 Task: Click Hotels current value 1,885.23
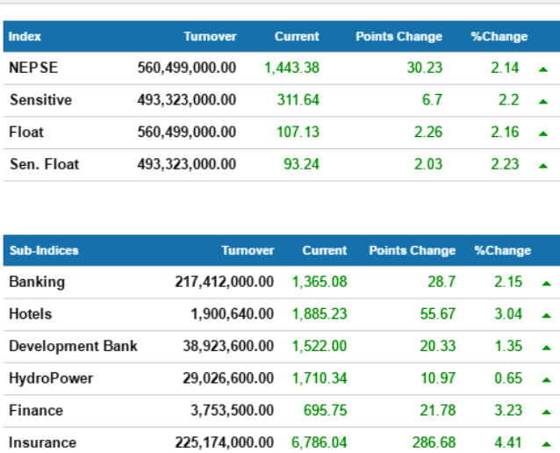click(319, 314)
